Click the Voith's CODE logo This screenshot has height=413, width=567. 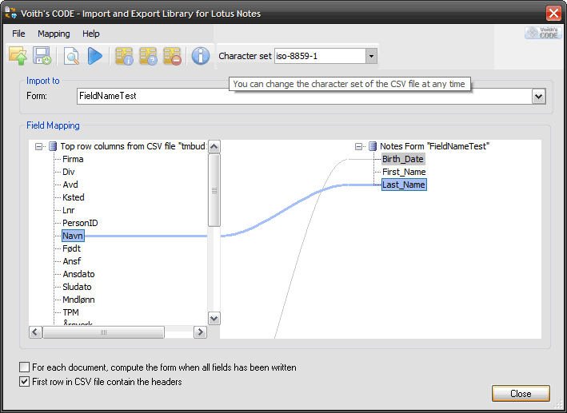coord(544,33)
